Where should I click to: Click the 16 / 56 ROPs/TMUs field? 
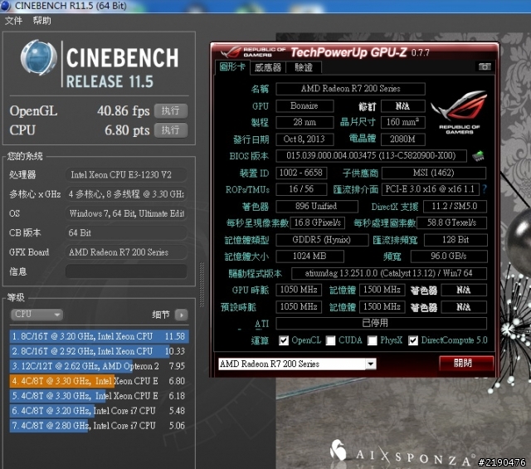click(x=301, y=189)
